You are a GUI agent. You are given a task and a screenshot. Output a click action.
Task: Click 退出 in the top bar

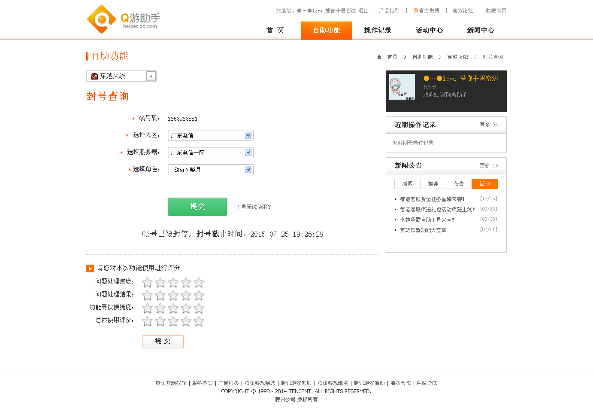click(363, 11)
